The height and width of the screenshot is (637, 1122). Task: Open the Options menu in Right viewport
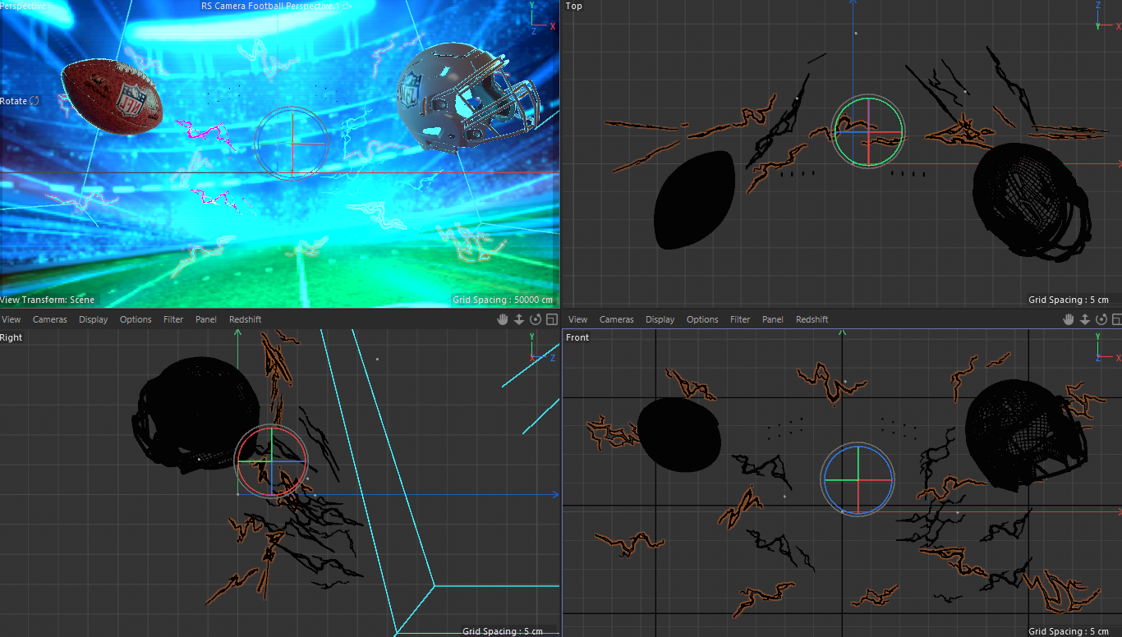click(136, 319)
